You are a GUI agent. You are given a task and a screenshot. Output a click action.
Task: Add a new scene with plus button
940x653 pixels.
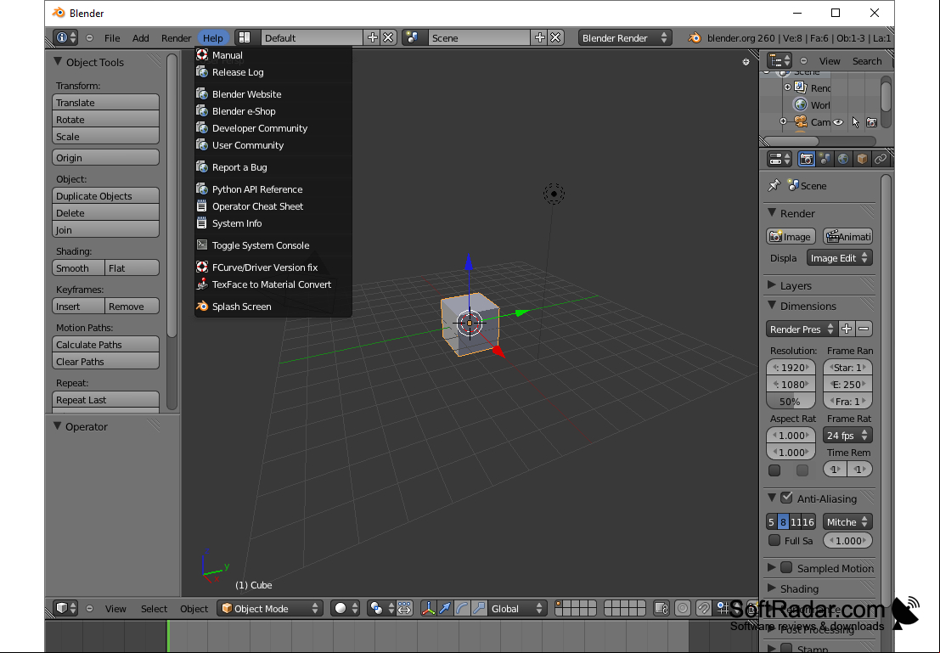click(x=539, y=37)
